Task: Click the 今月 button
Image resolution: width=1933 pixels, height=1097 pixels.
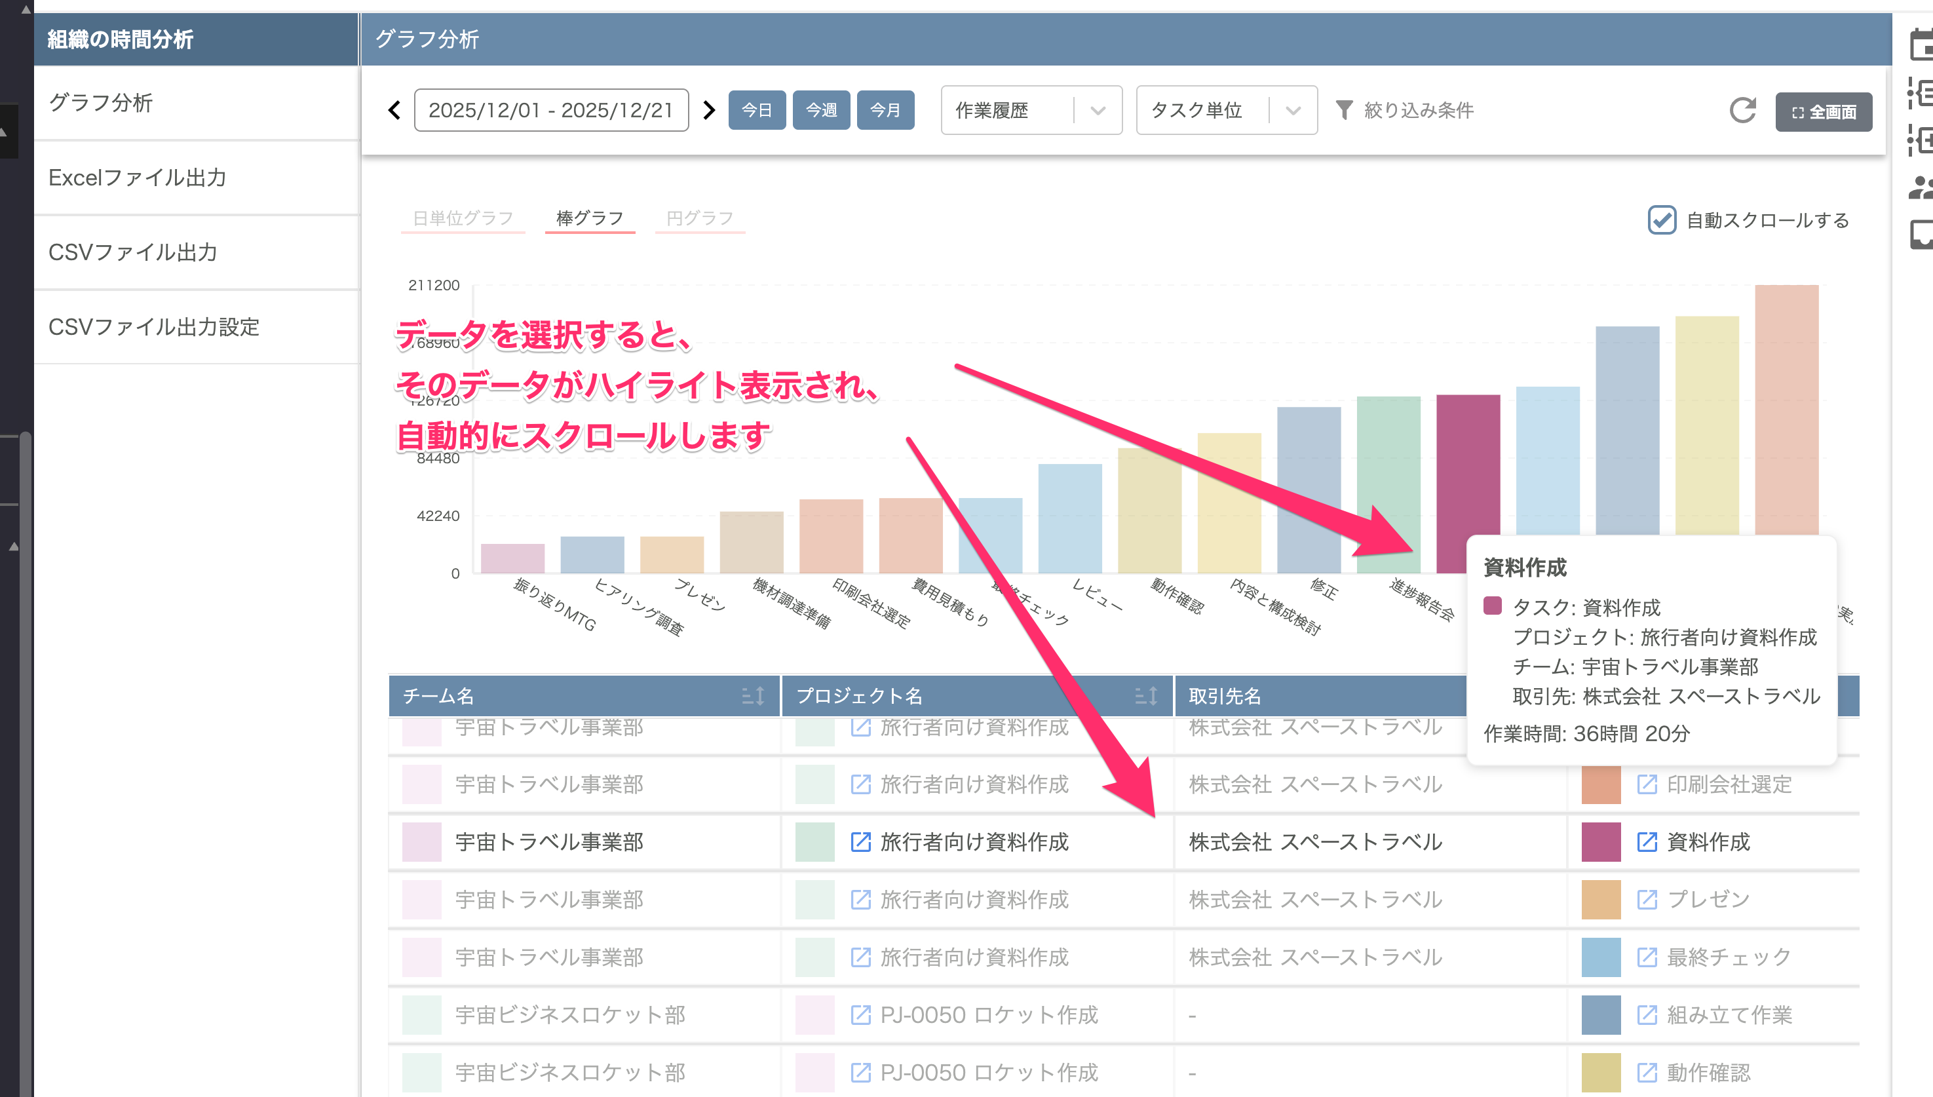Action: coord(885,111)
